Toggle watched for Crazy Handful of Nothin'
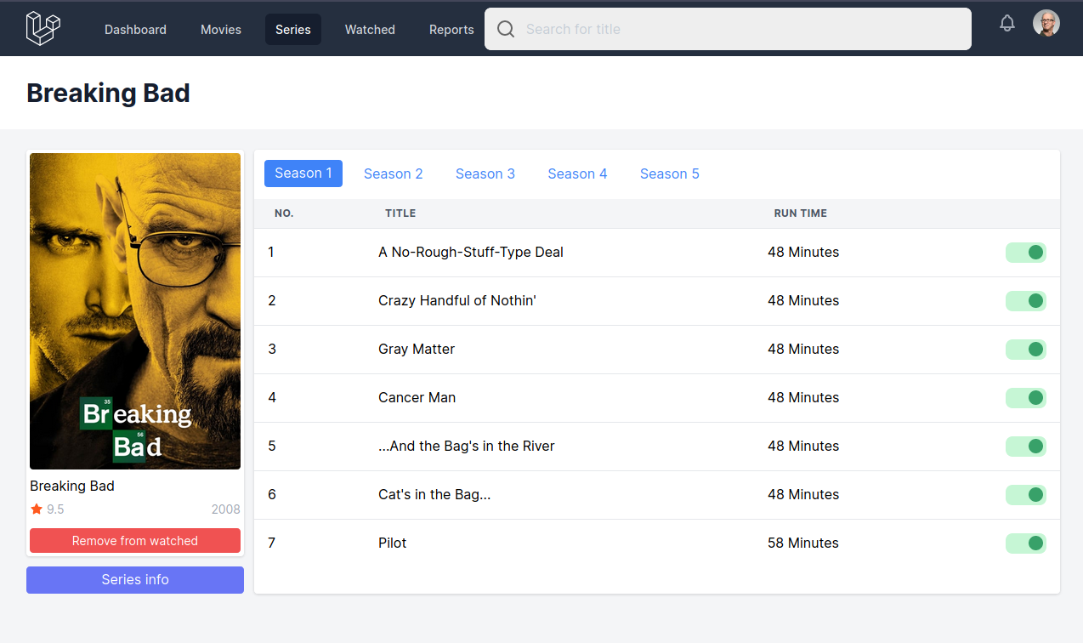1083x643 pixels. click(1026, 301)
